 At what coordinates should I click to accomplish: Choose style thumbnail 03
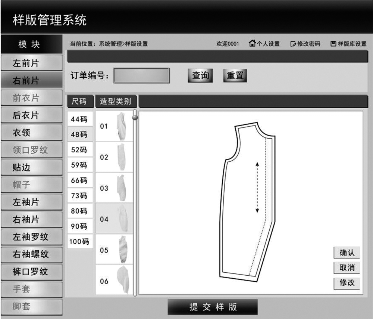[x=120, y=188]
